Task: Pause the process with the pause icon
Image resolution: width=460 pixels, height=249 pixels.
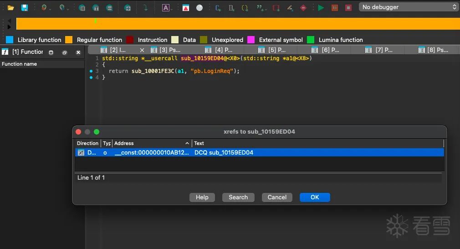Action: pos(335,8)
